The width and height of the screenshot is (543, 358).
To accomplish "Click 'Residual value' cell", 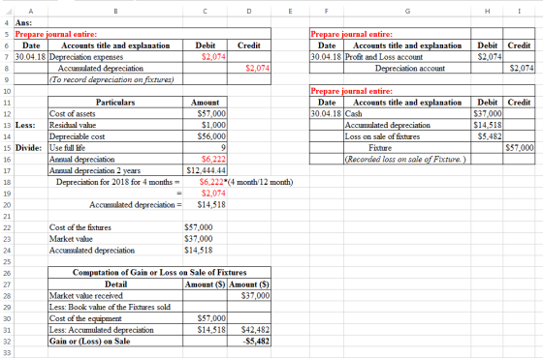I will (115, 125).
